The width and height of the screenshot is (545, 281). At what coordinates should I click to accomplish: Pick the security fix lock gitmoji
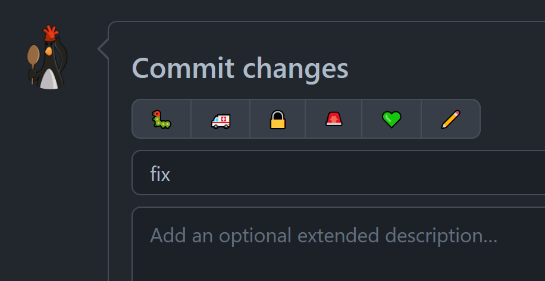278,119
